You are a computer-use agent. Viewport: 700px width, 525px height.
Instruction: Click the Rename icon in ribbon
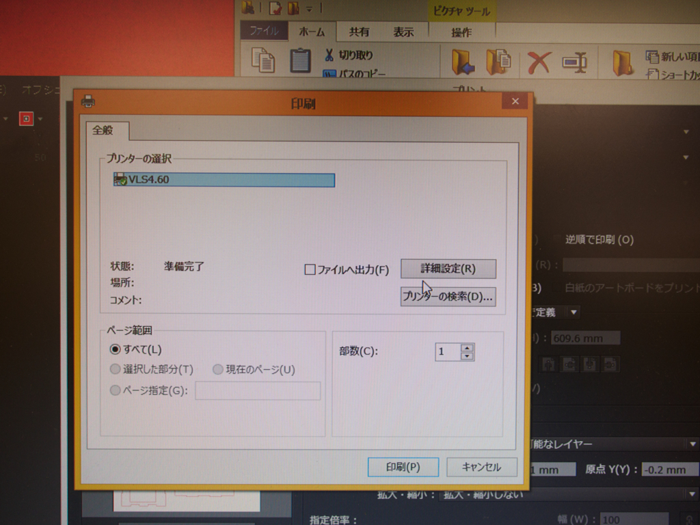click(x=574, y=62)
